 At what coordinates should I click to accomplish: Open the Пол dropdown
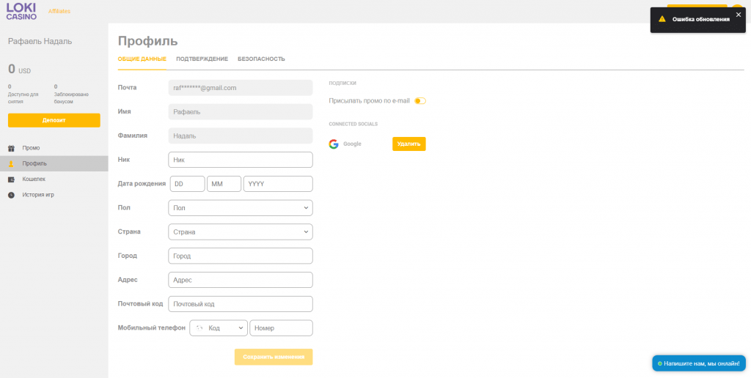tap(241, 208)
